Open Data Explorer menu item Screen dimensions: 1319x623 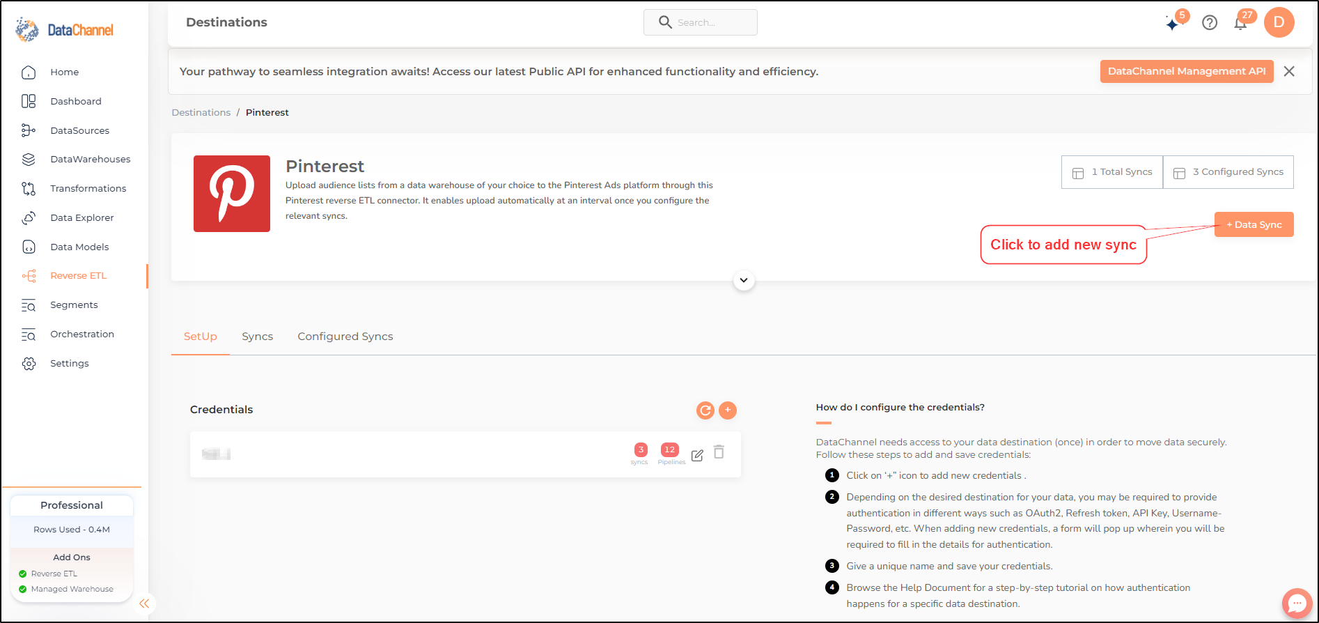tap(82, 217)
